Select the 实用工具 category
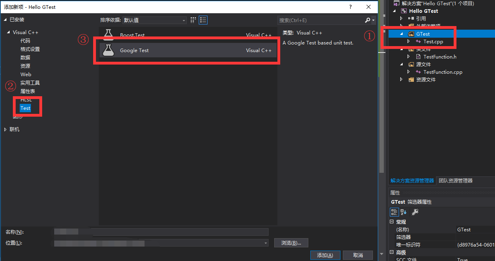The width and height of the screenshot is (495, 261). [30, 83]
